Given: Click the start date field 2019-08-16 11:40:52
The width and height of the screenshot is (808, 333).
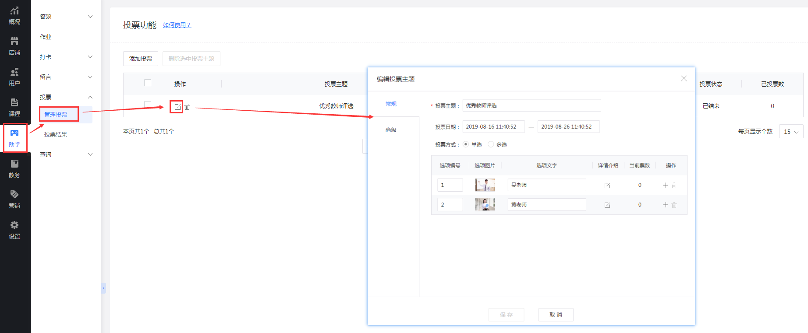Looking at the screenshot, I should (493, 127).
